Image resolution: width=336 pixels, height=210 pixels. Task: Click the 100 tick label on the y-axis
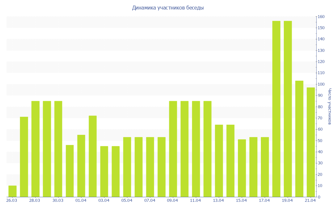click(321, 84)
